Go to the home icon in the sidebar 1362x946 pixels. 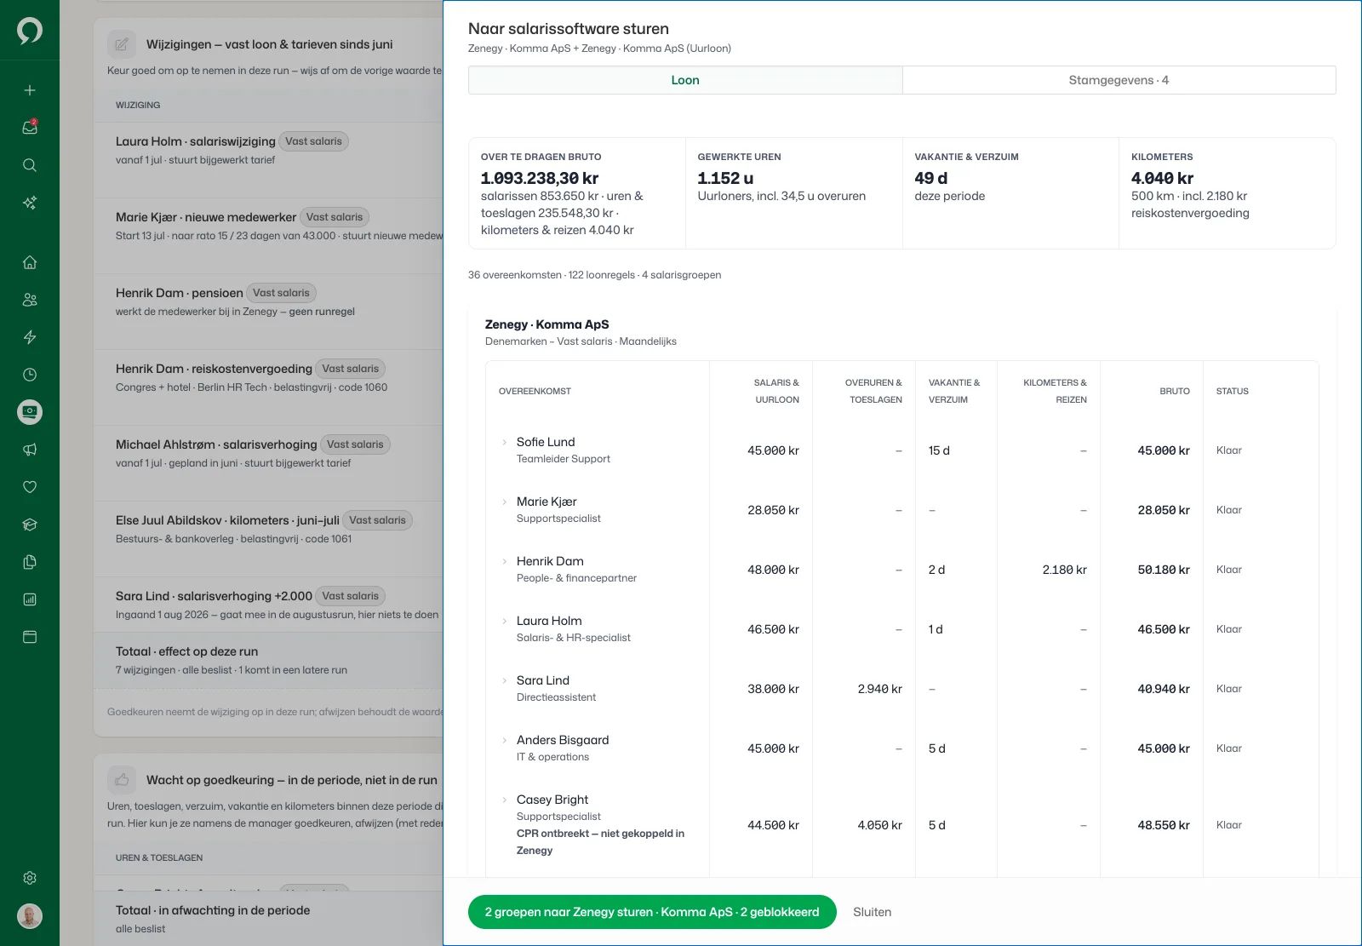click(x=30, y=262)
